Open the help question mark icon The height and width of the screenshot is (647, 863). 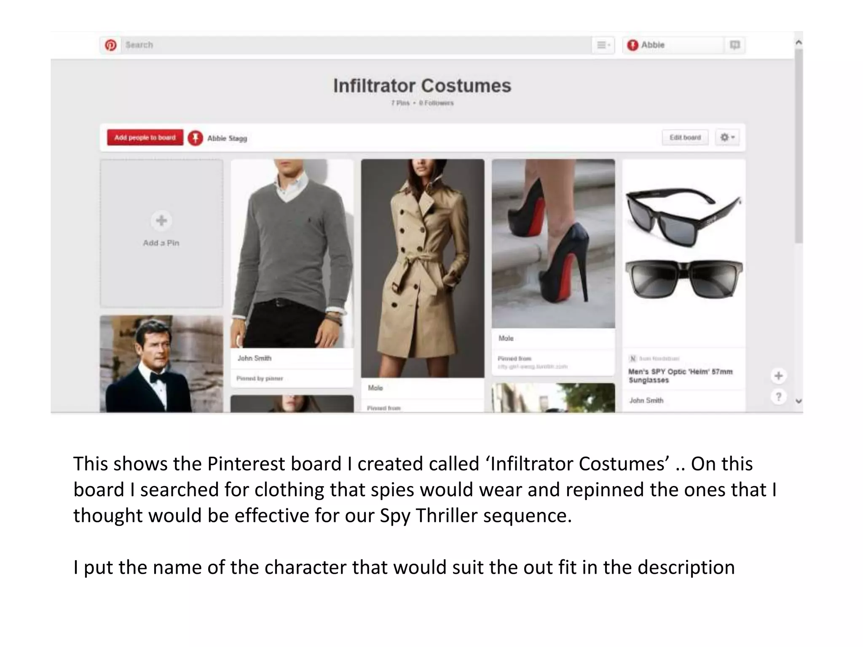point(778,397)
